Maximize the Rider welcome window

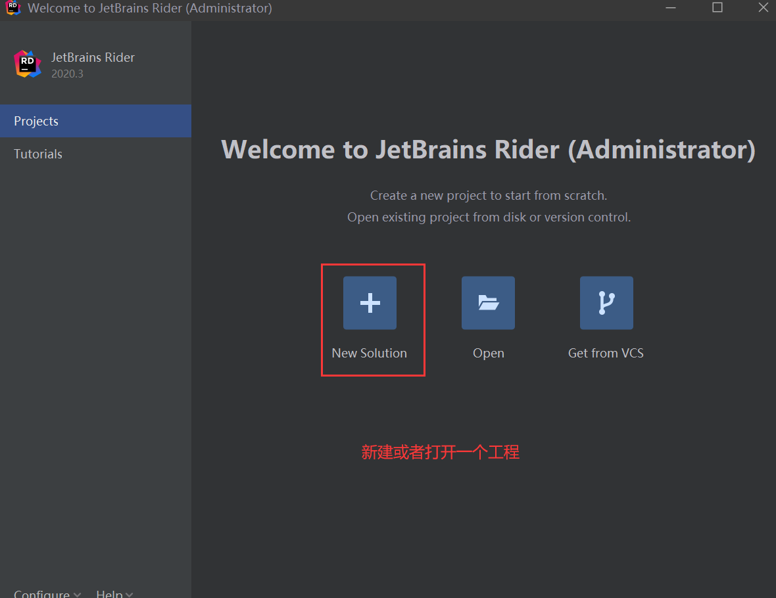tap(717, 8)
